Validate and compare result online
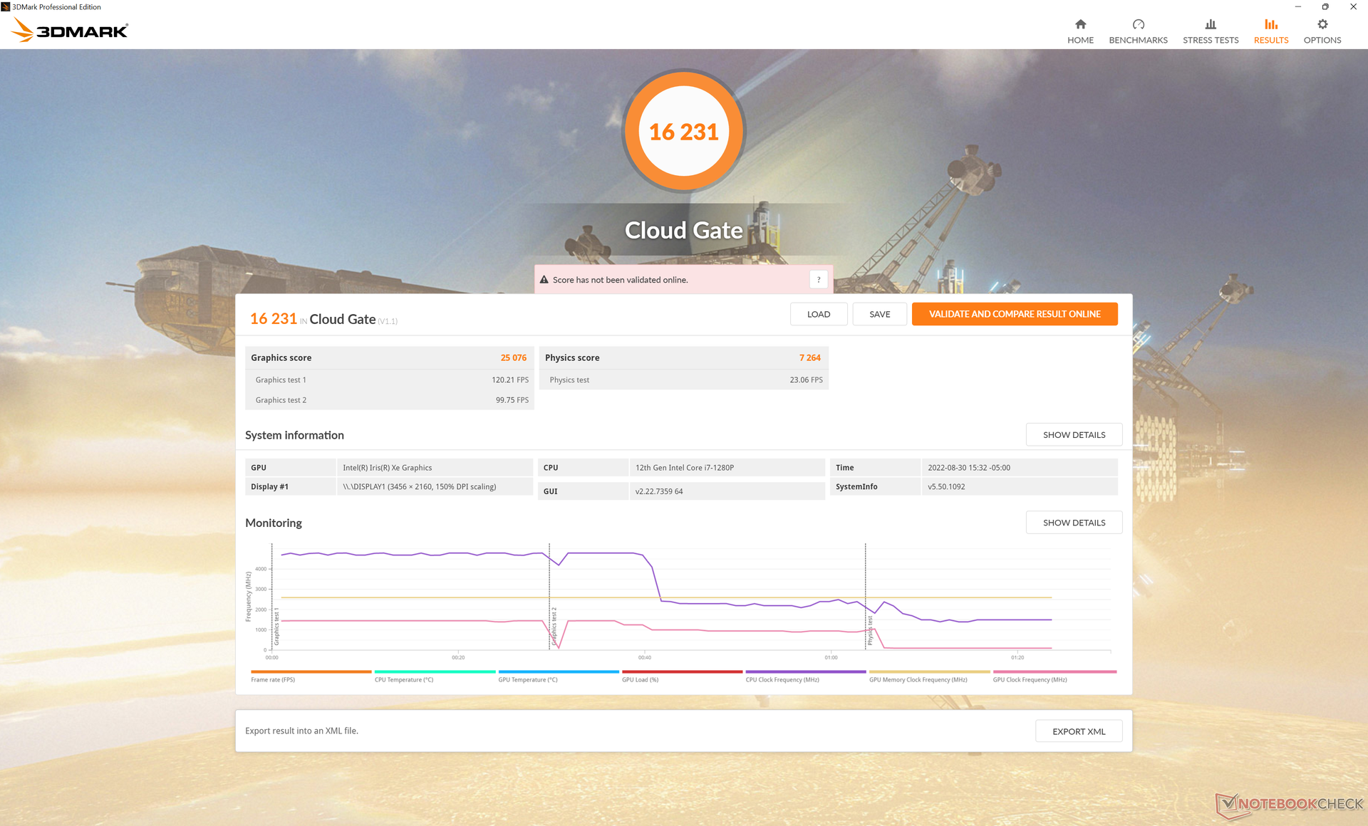 1014,314
